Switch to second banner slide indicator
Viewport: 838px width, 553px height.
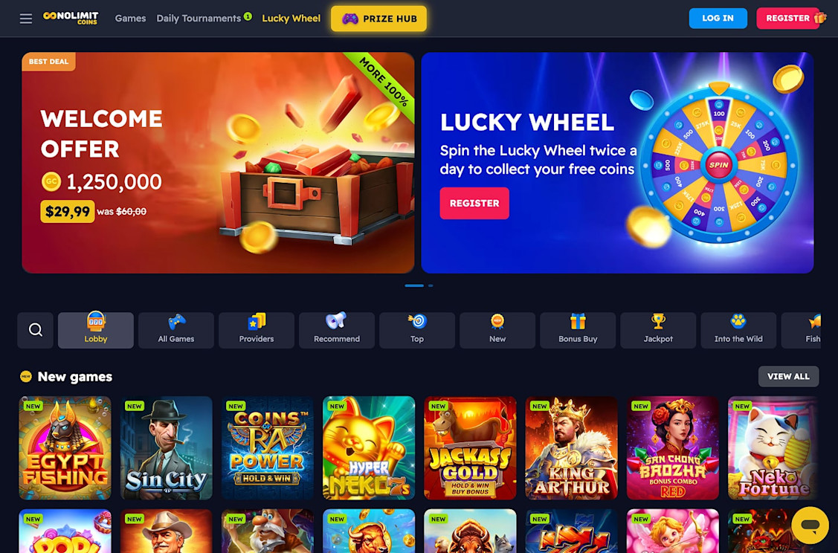(431, 286)
